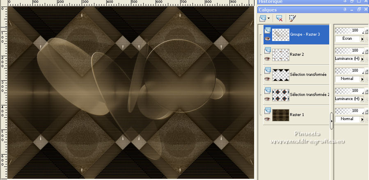The height and width of the screenshot is (180, 369).
Task: Toggle lock transparency for Raster 1
Action: 367,112
